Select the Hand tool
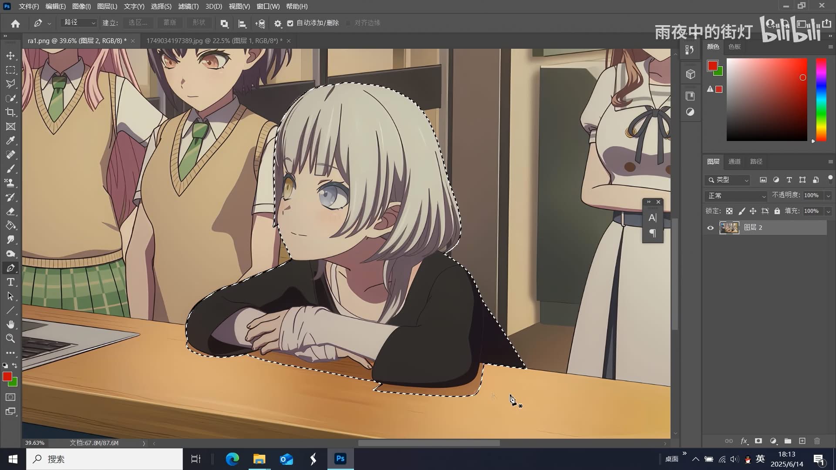This screenshot has width=836, height=470. click(x=10, y=325)
